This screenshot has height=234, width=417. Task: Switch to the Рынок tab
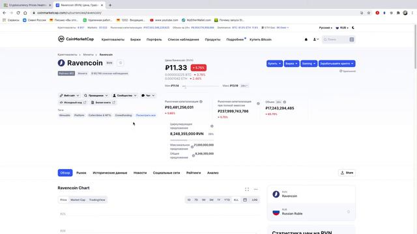point(81,173)
